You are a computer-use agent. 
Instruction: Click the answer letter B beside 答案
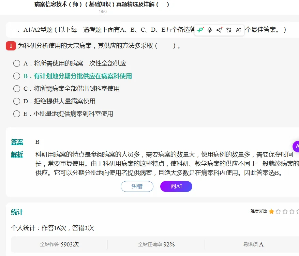(38, 142)
